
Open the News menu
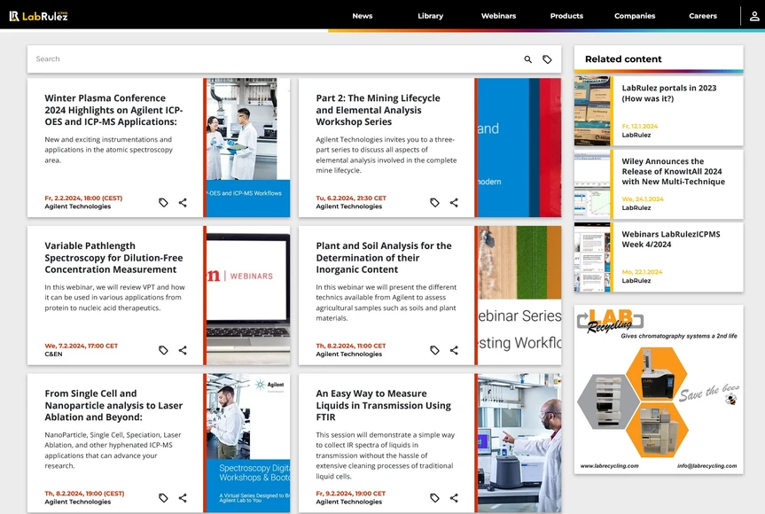[x=363, y=16]
